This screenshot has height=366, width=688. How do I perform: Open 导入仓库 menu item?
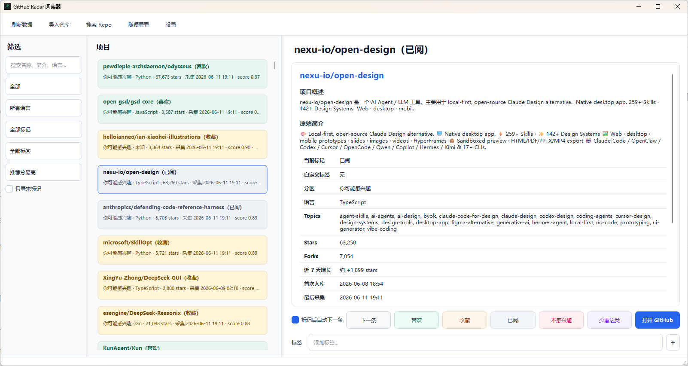pyautogui.click(x=59, y=24)
